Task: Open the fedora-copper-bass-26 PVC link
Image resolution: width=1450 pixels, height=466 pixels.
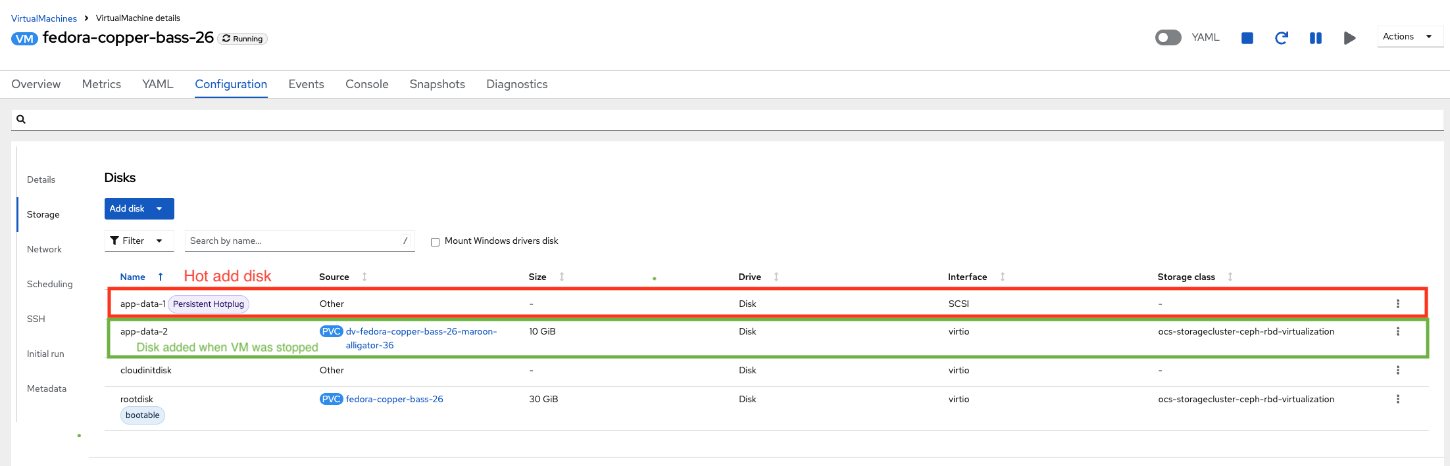Action: click(x=394, y=399)
